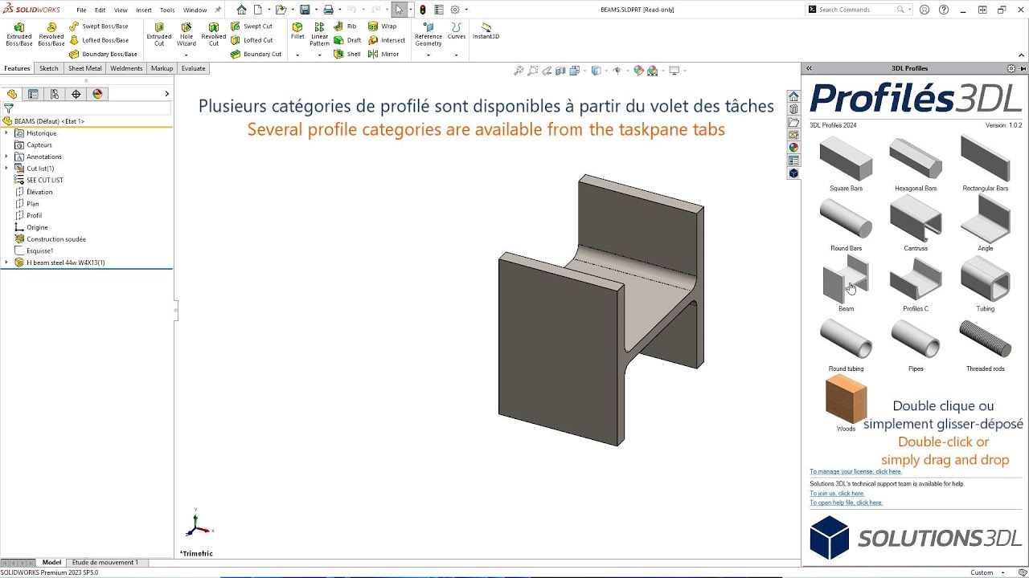Activate the Revolved Cut tool

coord(214,34)
